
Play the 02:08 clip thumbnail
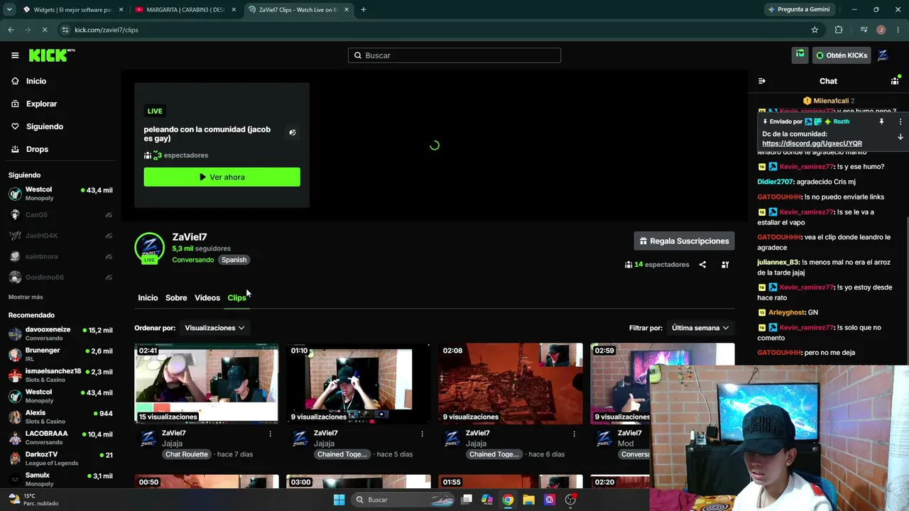click(x=511, y=383)
